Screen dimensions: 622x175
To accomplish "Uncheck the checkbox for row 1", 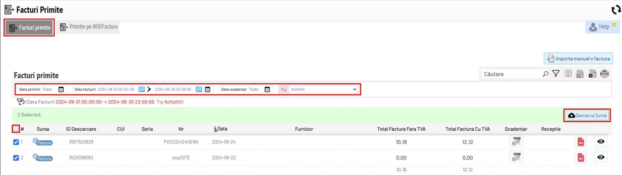I will pyautogui.click(x=16, y=142).
